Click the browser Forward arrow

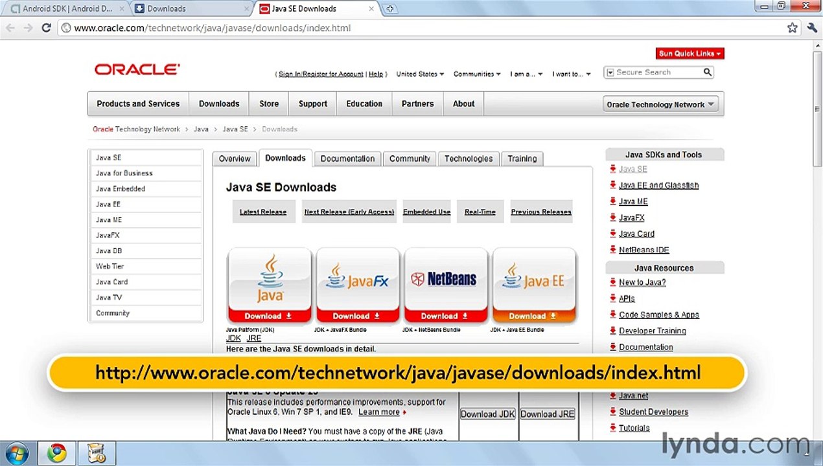tap(28, 28)
